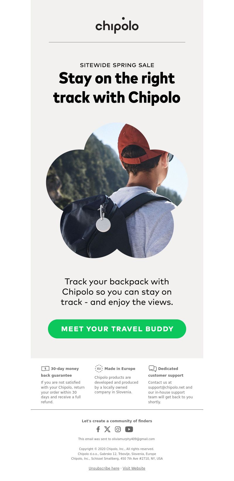Click the Dedicated customer support heading

click(166, 372)
